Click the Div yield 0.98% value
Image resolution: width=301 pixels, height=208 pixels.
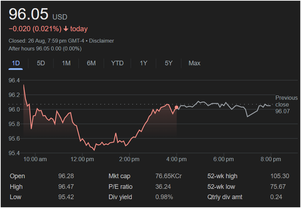(164, 197)
